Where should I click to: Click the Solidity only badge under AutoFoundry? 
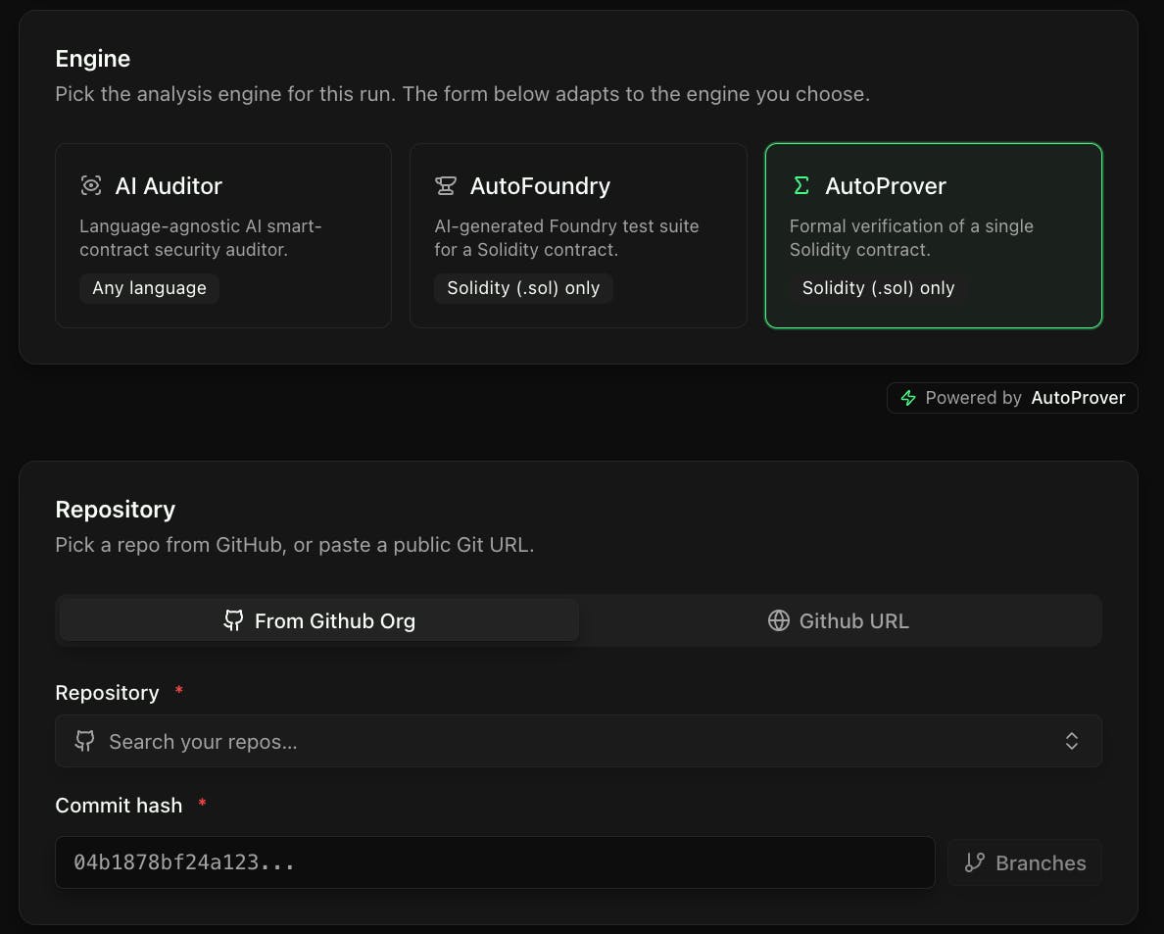pos(523,288)
